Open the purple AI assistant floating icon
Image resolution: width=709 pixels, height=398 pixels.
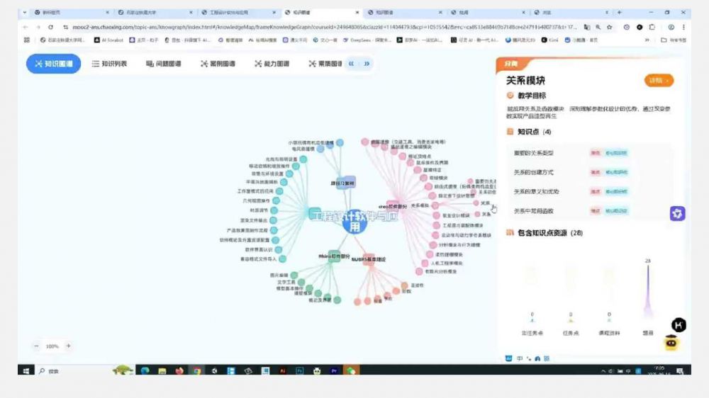point(677,214)
